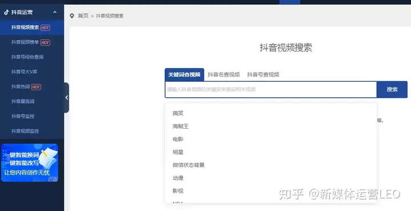411x211 pixels.
Task: Click the location pin icon in breadcrumb
Action: (72, 16)
